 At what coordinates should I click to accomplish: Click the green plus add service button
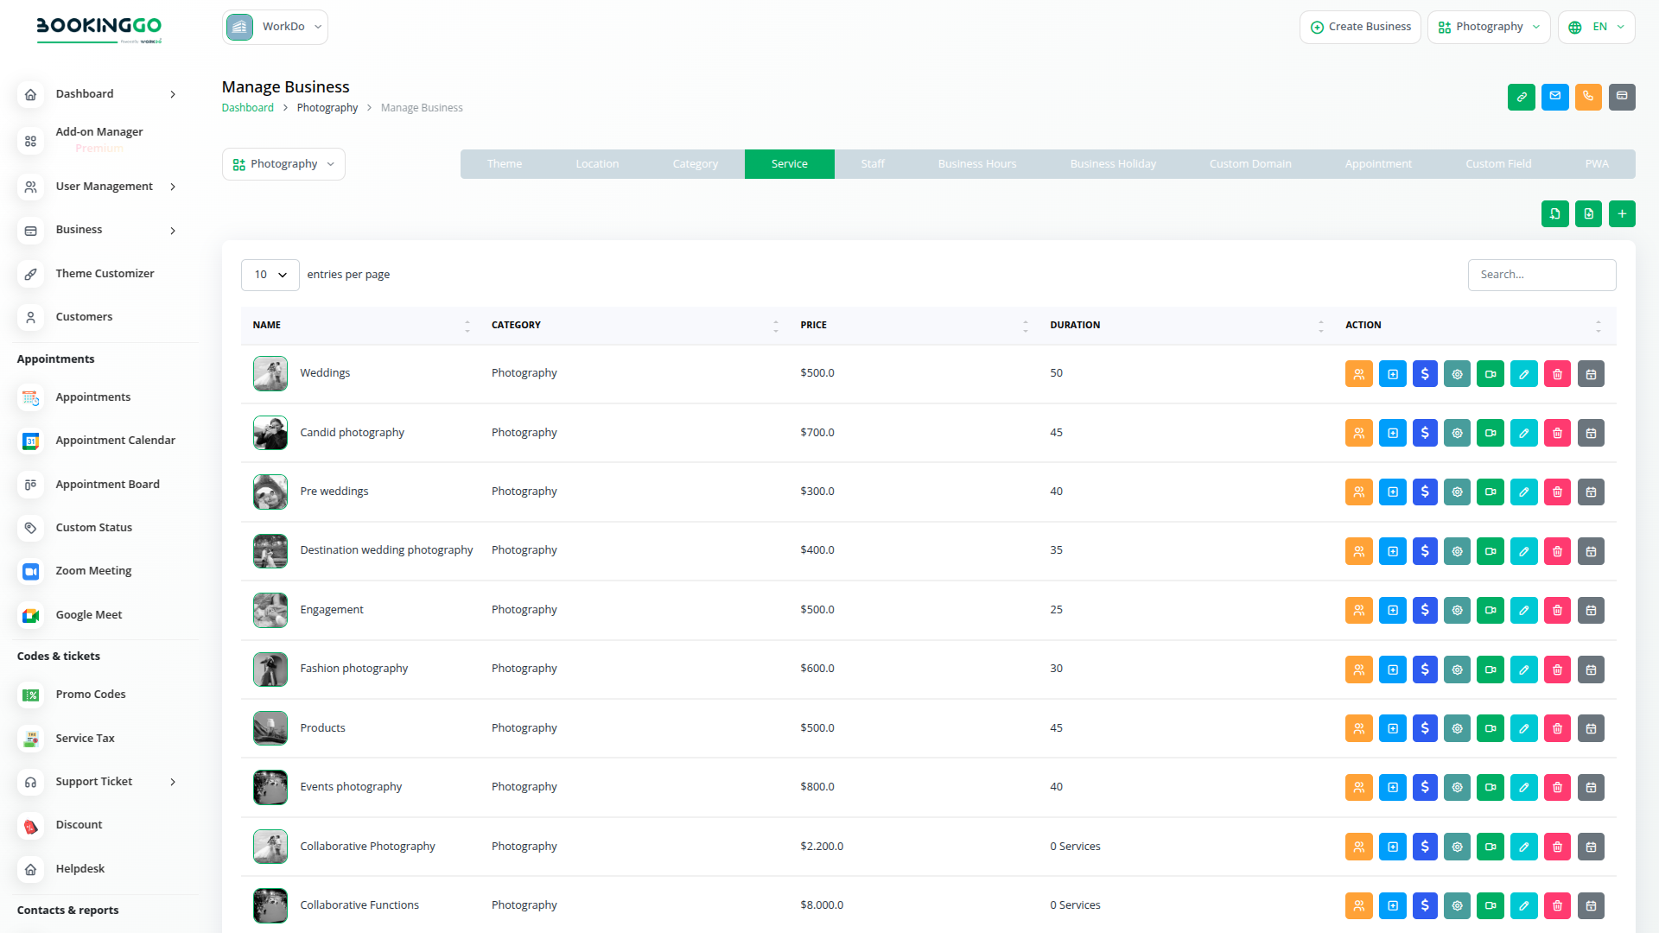point(1622,214)
